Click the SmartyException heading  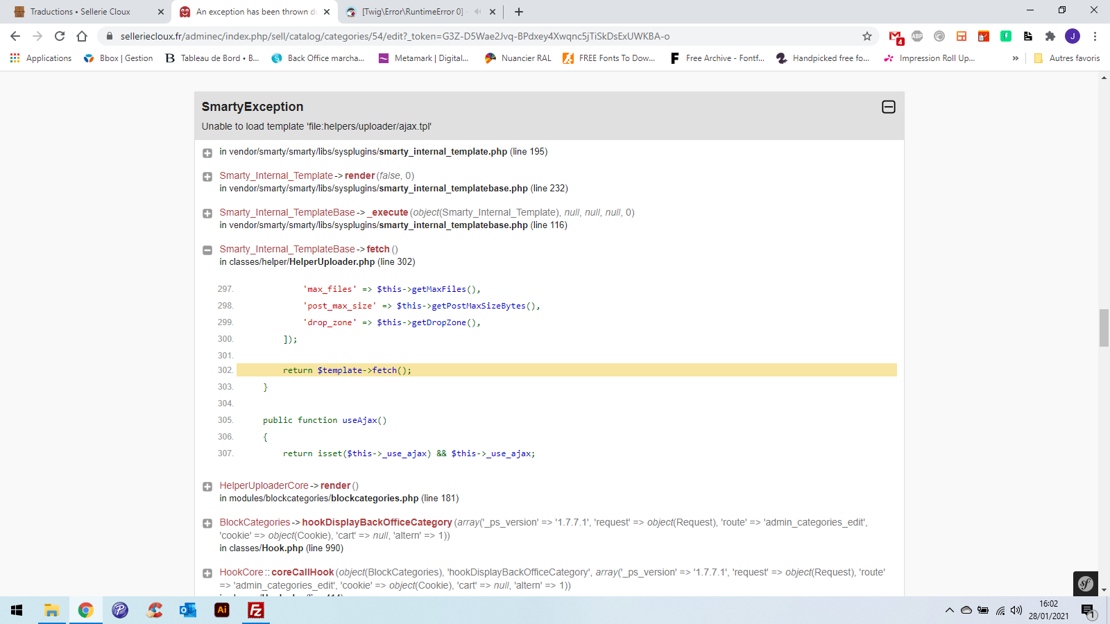[253, 107]
